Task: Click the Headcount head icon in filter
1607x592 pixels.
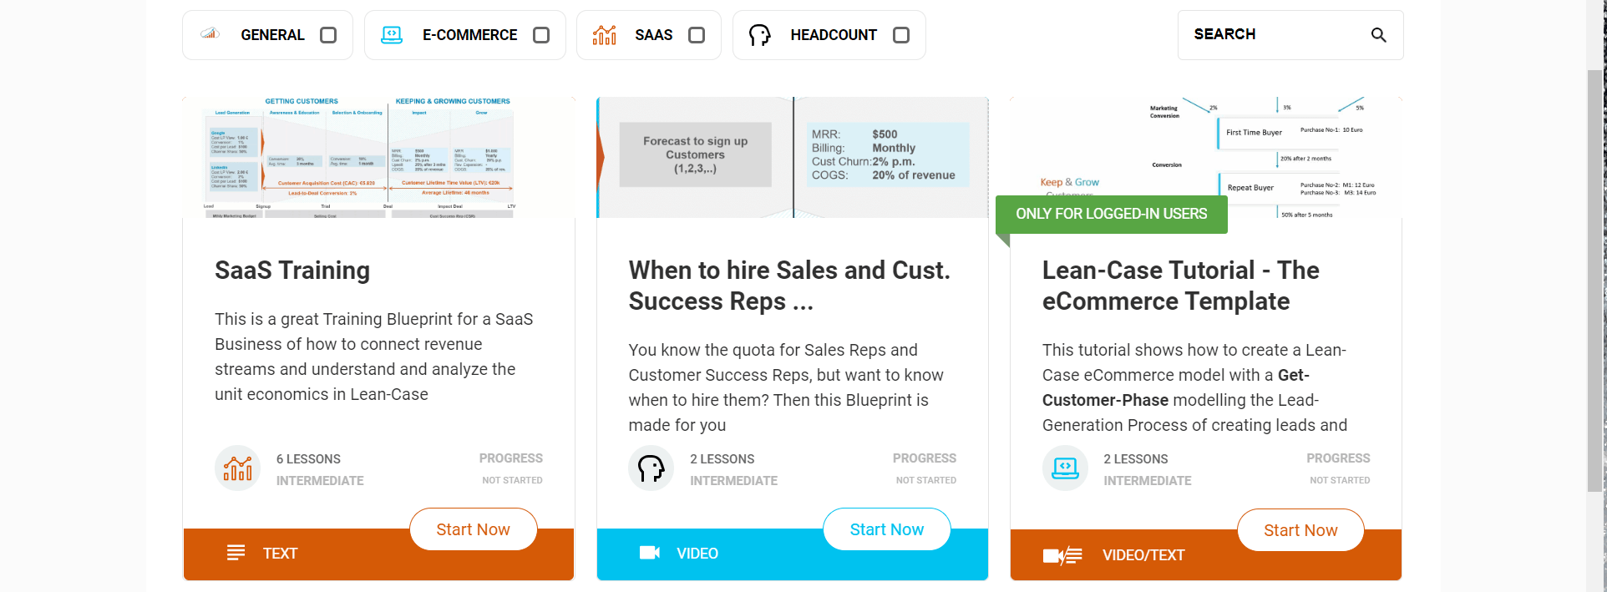Action: coord(759,35)
